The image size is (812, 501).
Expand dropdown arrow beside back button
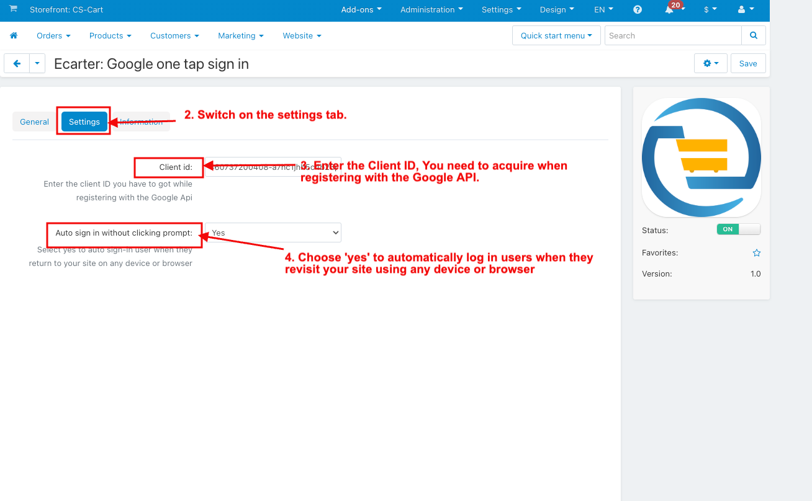click(x=37, y=63)
